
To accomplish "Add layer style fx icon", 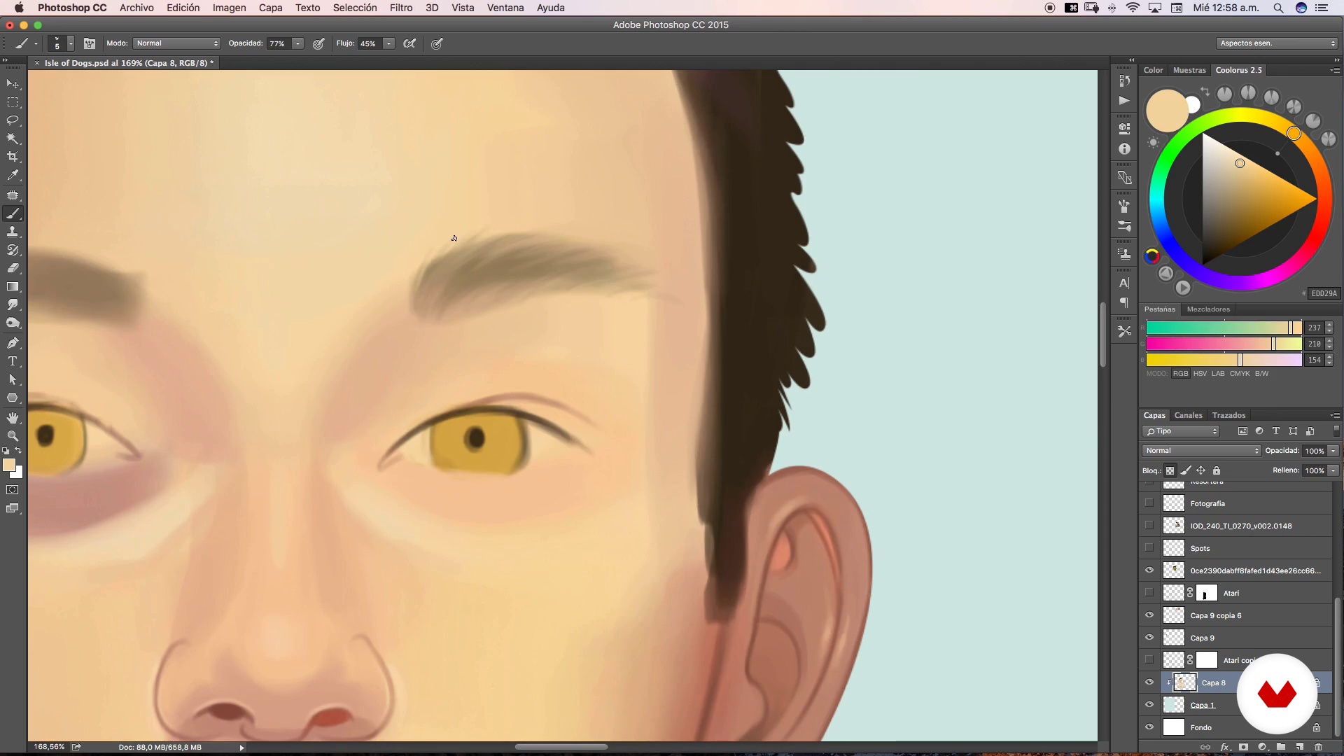I will (x=1225, y=747).
